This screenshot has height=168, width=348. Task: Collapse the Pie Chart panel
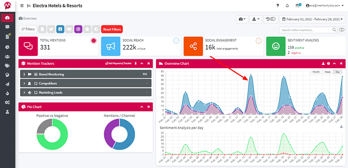(x=142, y=107)
